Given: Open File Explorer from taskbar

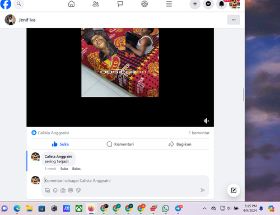Looking at the screenshot, I should click(x=29, y=208).
